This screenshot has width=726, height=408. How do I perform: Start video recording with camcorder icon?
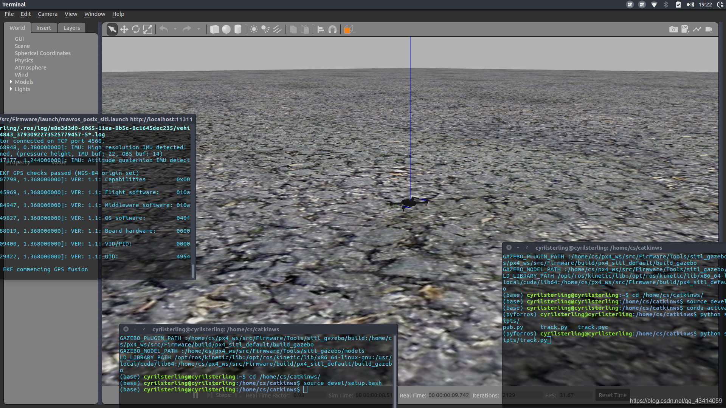pyautogui.click(x=709, y=29)
